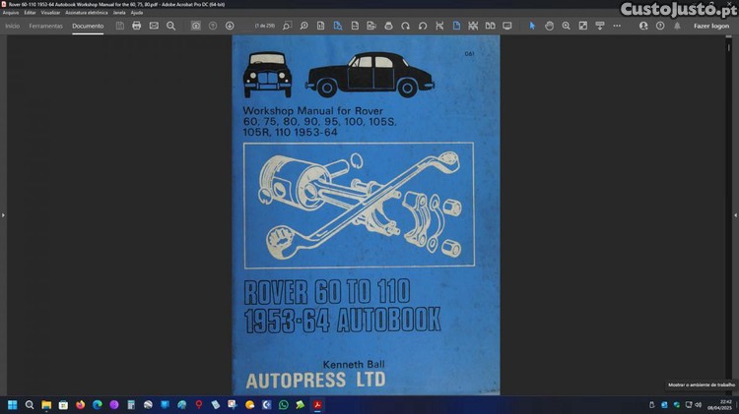Open the Arquivo menu
The width and height of the screenshot is (739, 414).
click(x=11, y=12)
